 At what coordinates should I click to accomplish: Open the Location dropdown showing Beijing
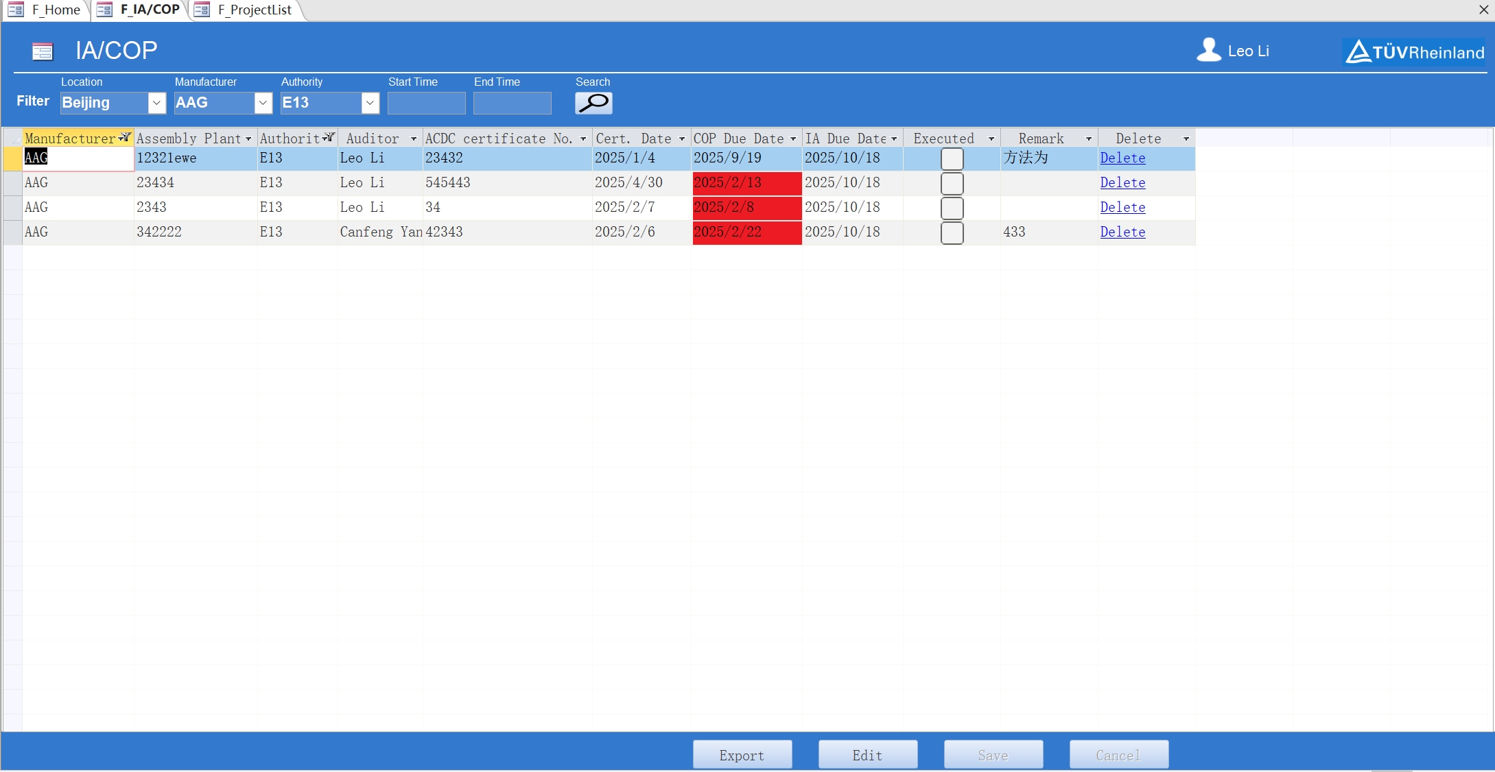(x=157, y=103)
